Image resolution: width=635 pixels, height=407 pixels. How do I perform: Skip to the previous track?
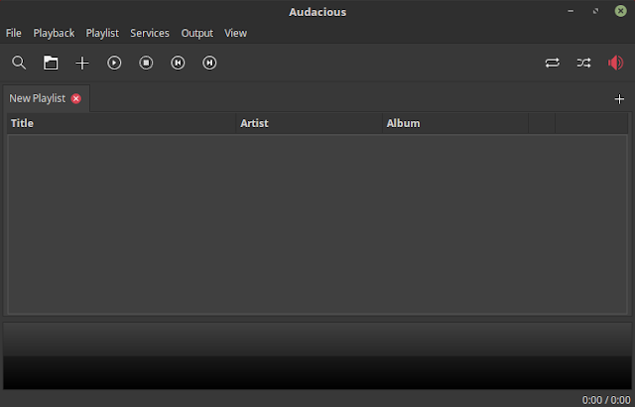178,63
